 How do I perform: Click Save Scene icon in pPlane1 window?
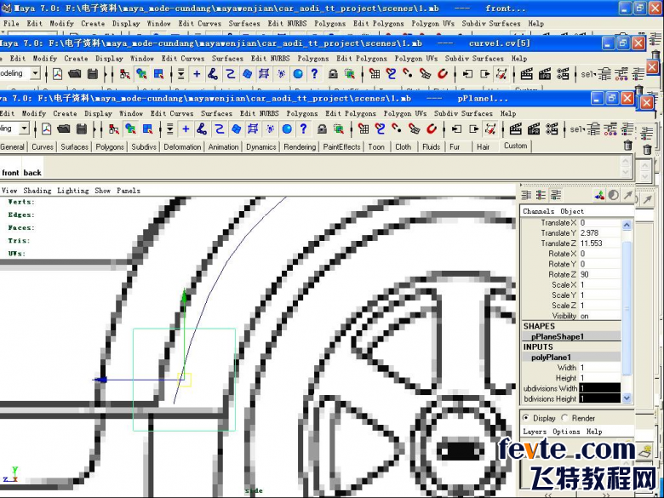[82, 129]
